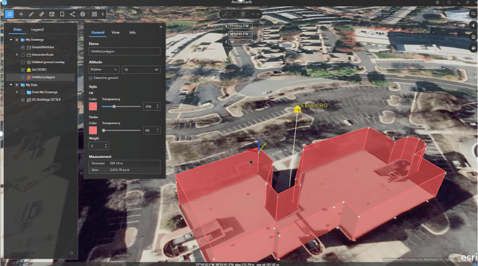The height and width of the screenshot is (266, 478).
Task: Undo the last drawing edit
Action: 253,14
